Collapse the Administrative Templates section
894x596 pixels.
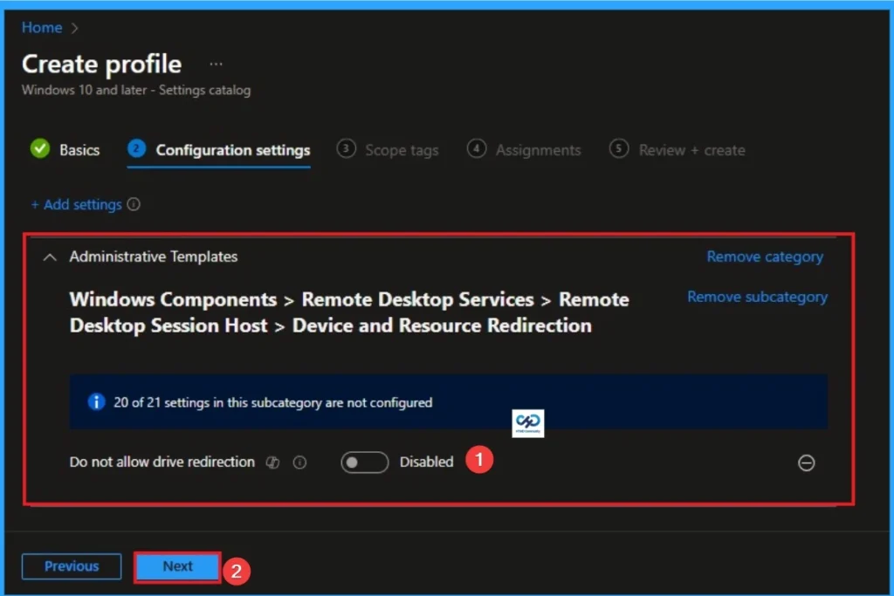pyautogui.click(x=49, y=257)
